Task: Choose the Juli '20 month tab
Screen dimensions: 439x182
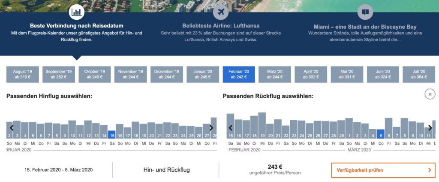Action: tap(418, 74)
